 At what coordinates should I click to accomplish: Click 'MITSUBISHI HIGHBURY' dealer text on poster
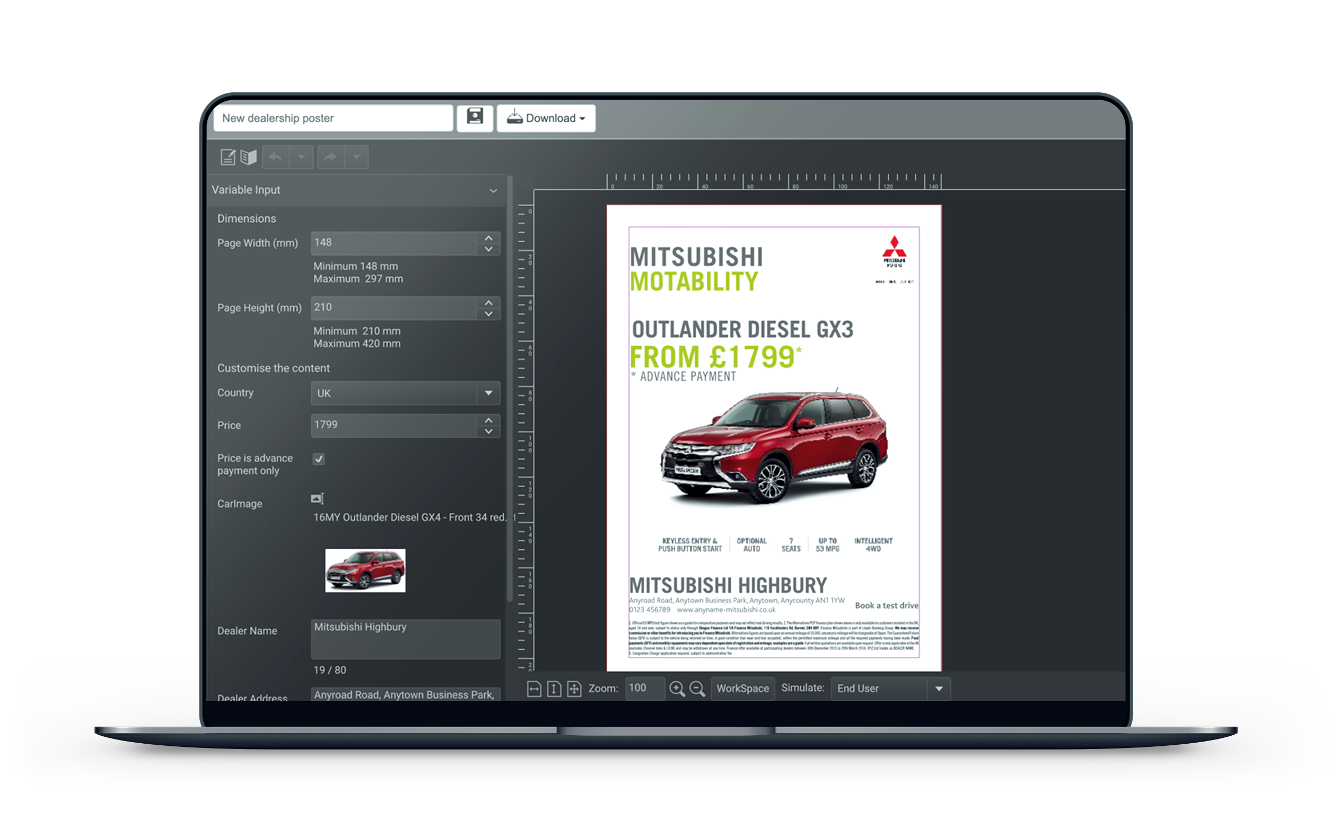pos(728,585)
